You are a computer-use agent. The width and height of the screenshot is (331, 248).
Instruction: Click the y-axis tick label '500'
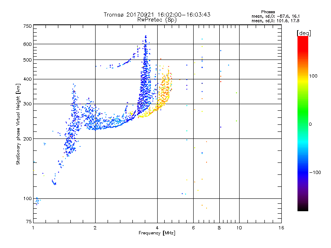click(28, 60)
